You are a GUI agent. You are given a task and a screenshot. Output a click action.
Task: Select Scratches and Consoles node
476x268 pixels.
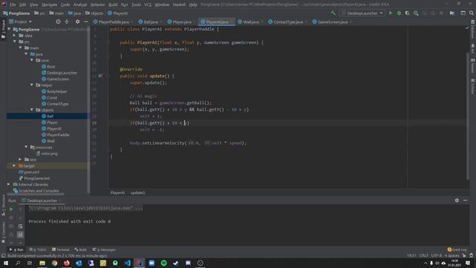point(39,191)
